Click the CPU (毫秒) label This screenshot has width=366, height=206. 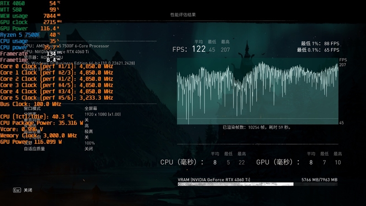click(x=182, y=162)
